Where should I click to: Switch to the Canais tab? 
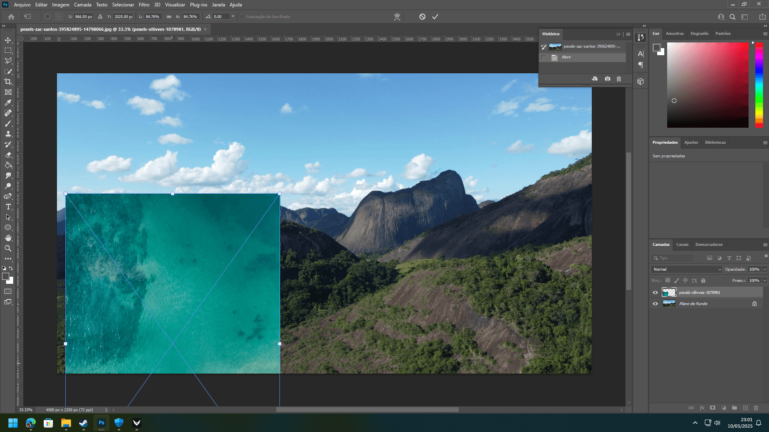tap(682, 245)
